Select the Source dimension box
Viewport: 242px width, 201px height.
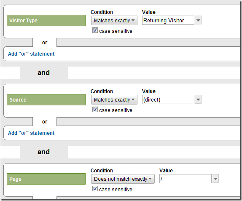pyautogui.click(x=46, y=99)
